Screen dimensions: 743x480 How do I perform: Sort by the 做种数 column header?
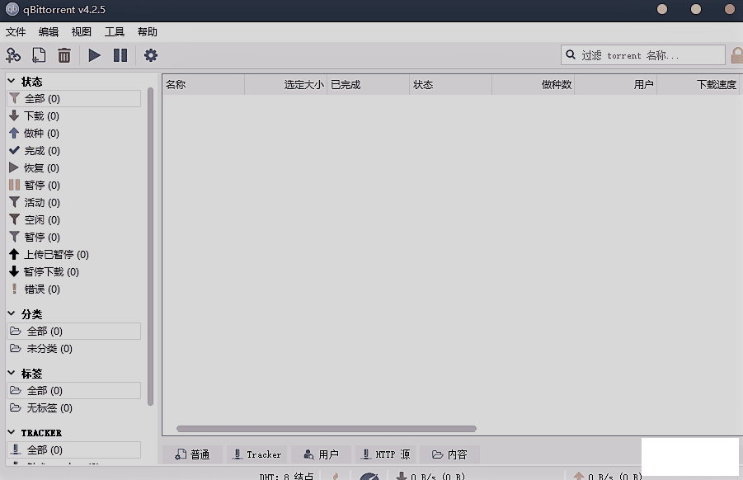click(533, 85)
